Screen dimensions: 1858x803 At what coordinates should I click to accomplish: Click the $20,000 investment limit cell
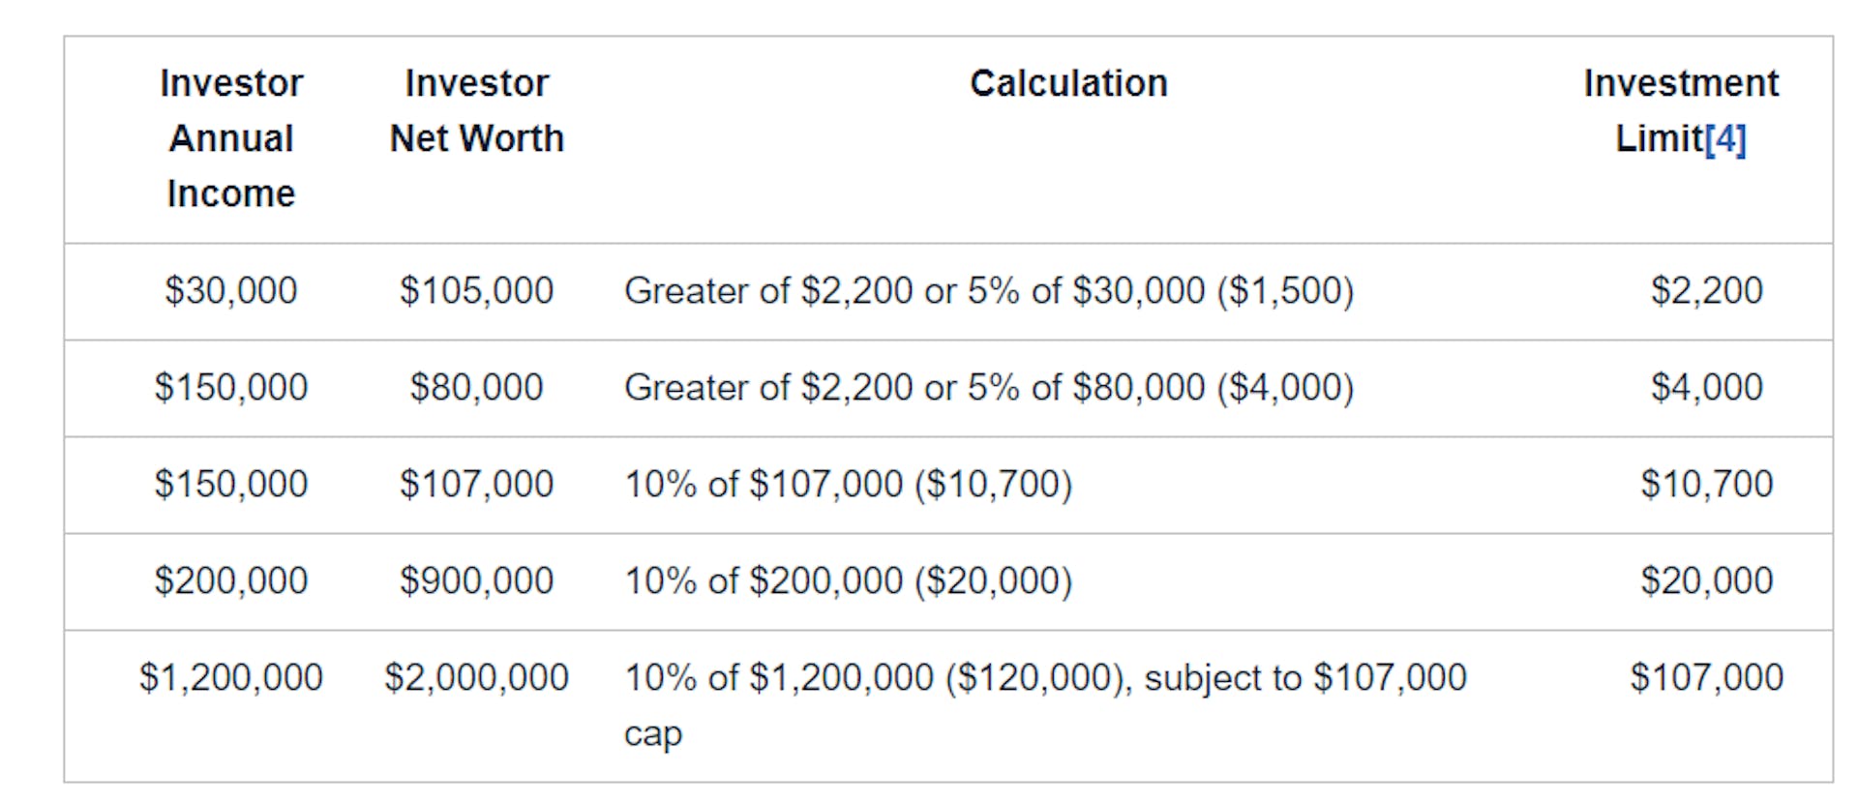point(1707,580)
